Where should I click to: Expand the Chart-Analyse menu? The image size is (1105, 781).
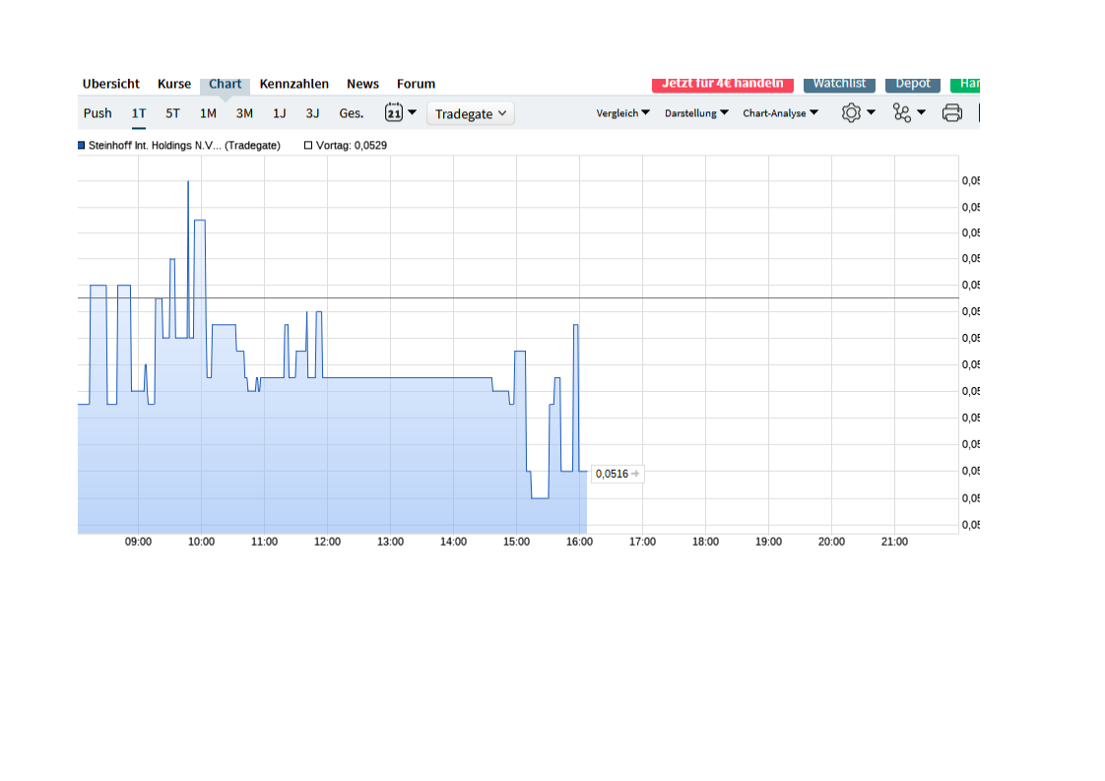780,113
